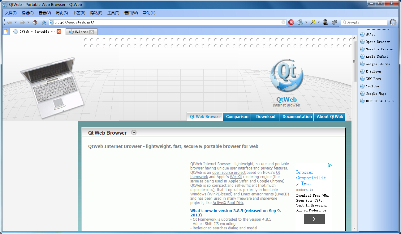The width and height of the screenshot is (401, 234).
Task: Follow the WebKit link
Action: [236, 177]
